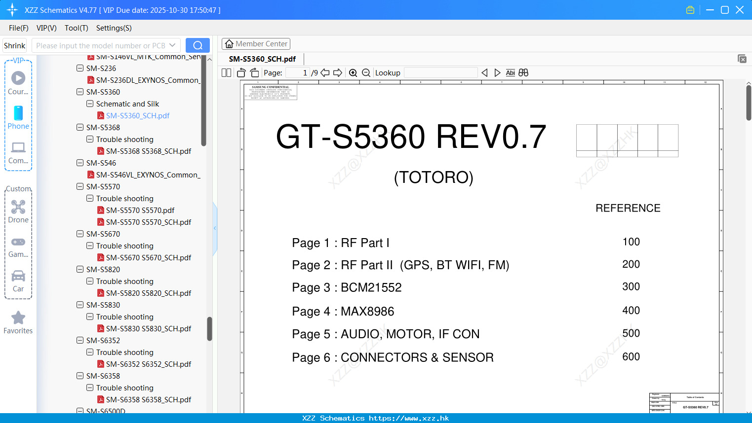Click the binoculars search icon

pyautogui.click(x=523, y=72)
